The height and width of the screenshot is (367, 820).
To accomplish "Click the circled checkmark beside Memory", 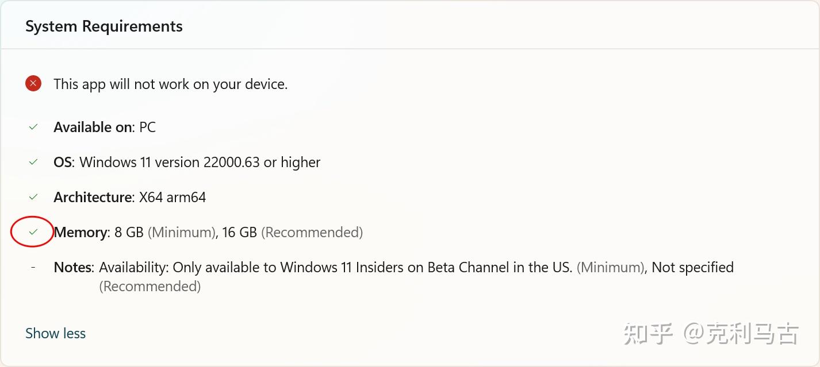I will coord(33,232).
